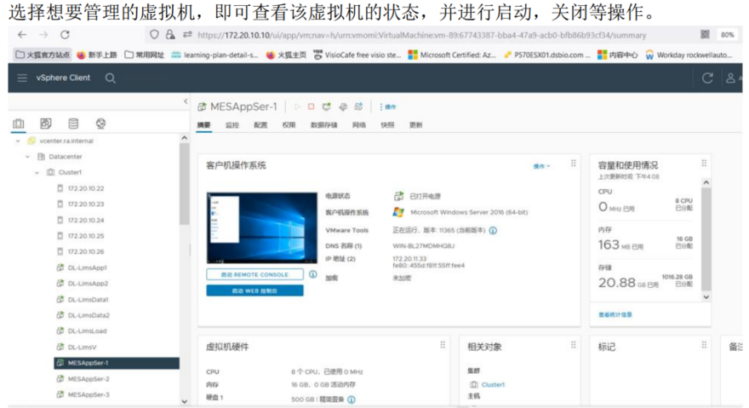
Task: Click the 启动 REMOTE CONSOLE button
Action: click(x=254, y=274)
